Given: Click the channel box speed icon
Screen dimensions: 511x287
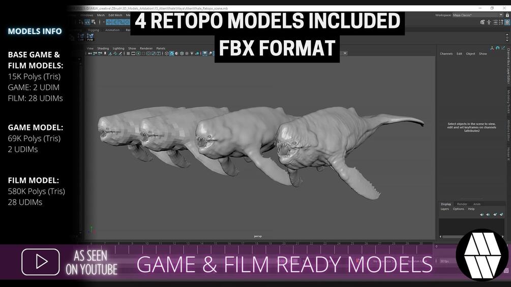Looking at the screenshot, I should coord(498,48).
